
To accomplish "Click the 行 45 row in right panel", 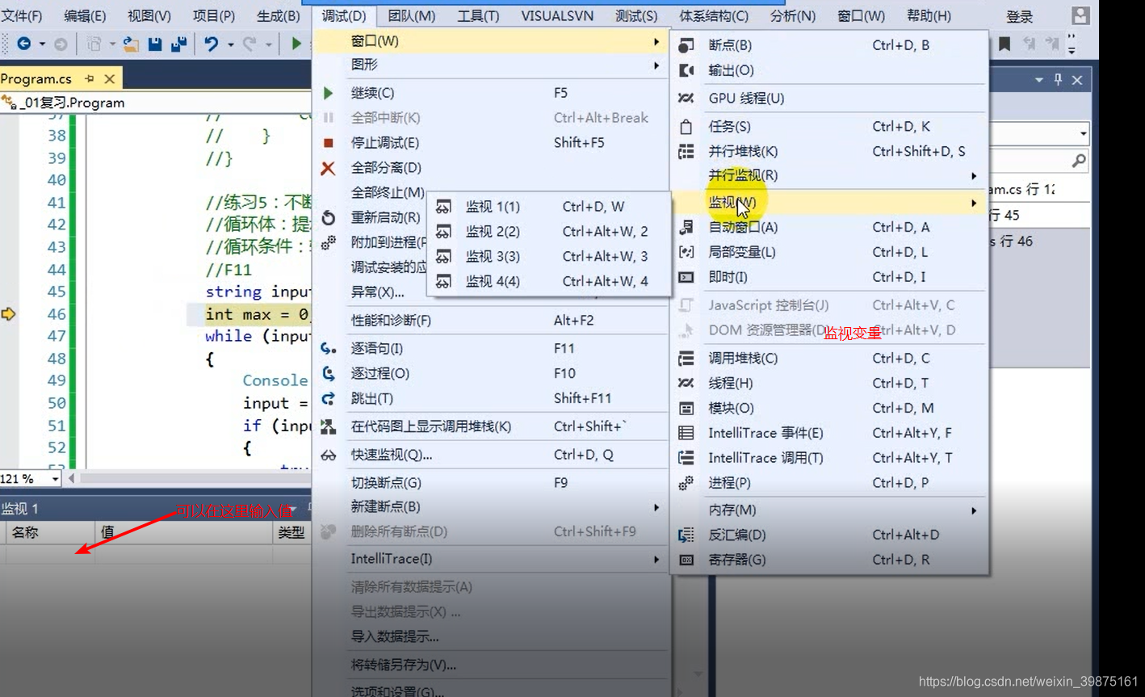I will tap(1040, 216).
